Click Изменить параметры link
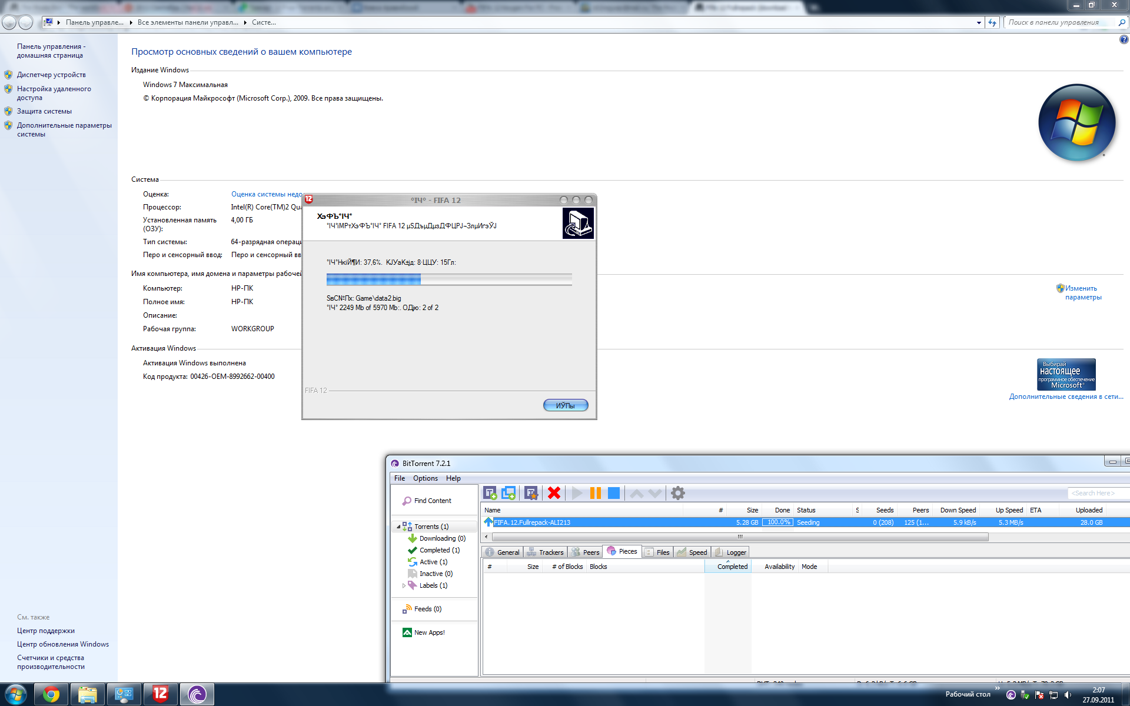Image resolution: width=1130 pixels, height=706 pixels. 1083,292
